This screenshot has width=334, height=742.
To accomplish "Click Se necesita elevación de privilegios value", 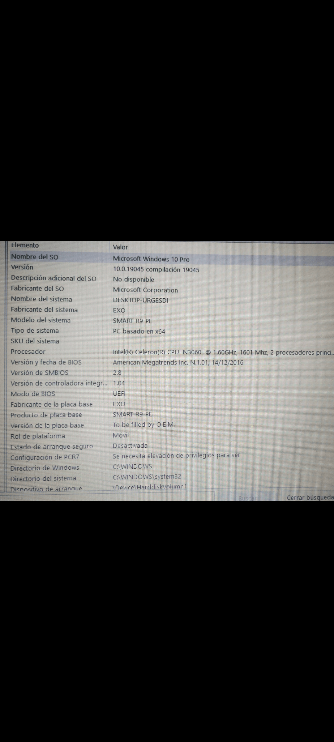I will tap(177, 455).
